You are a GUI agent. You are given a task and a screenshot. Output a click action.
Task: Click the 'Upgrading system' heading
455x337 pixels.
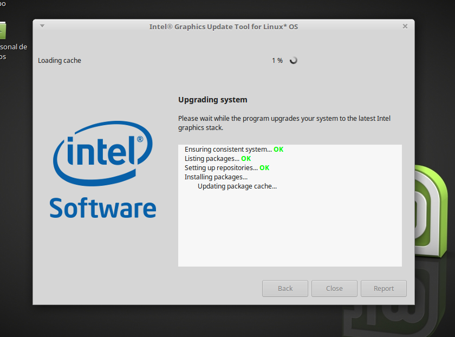213,100
